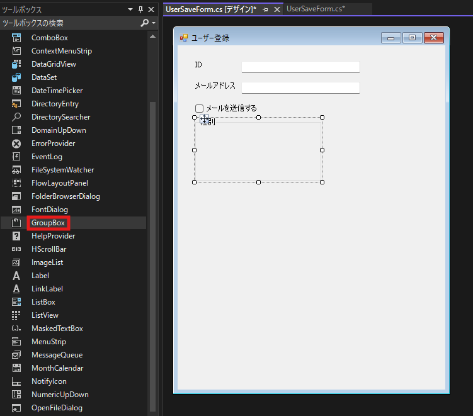Click the FlowLayoutPanel icon

[16, 183]
